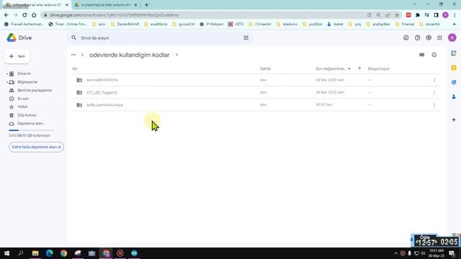Focus the Drive'da arayın search field
The image size is (461, 259).
[x=160, y=38]
